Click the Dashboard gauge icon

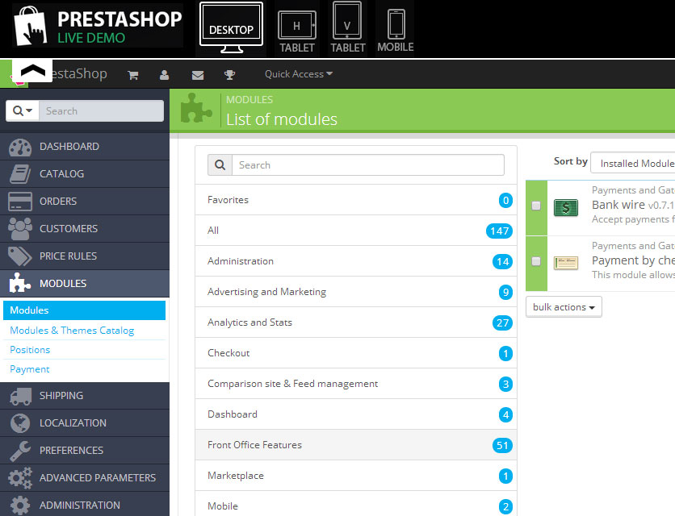point(20,147)
